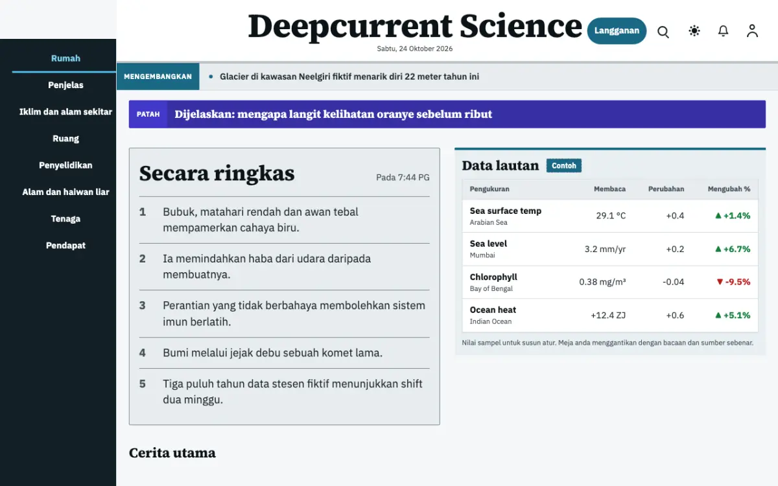Click the 3.2 mm/yr reading
Viewport: 778px width, 486px height.
point(605,249)
